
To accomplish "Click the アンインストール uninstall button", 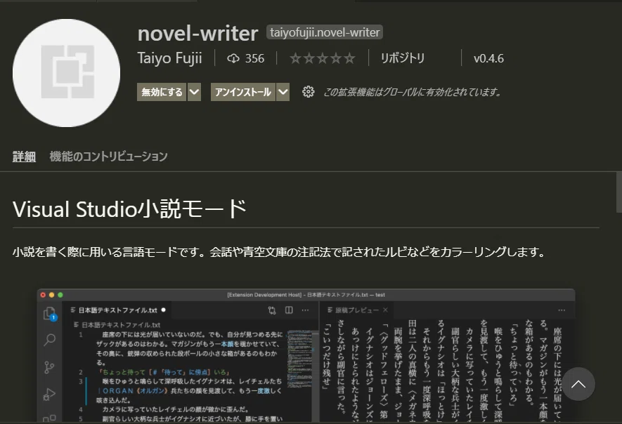I will pos(242,92).
